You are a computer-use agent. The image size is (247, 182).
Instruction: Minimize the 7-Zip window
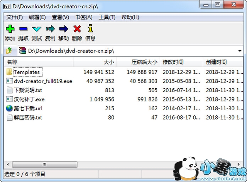[x=206, y=5]
